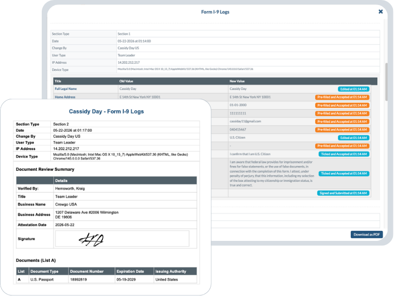
Task: Click the 'Crewgo USA' business name
Action: [66, 204]
